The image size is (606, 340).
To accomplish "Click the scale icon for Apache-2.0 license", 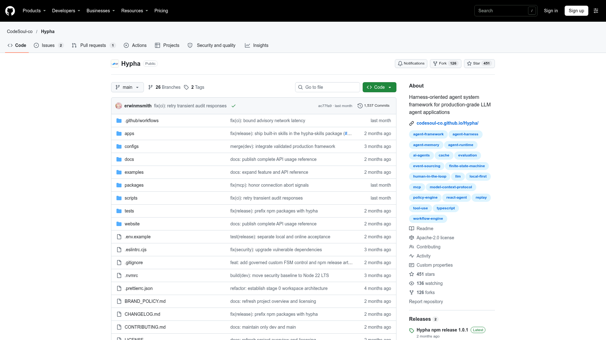I will point(412,238).
